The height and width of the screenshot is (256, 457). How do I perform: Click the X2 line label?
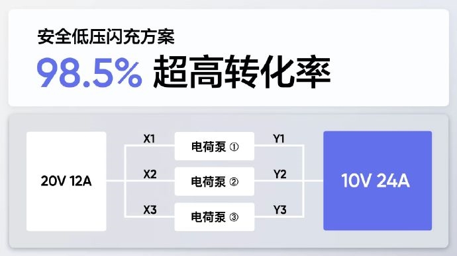tap(150, 174)
